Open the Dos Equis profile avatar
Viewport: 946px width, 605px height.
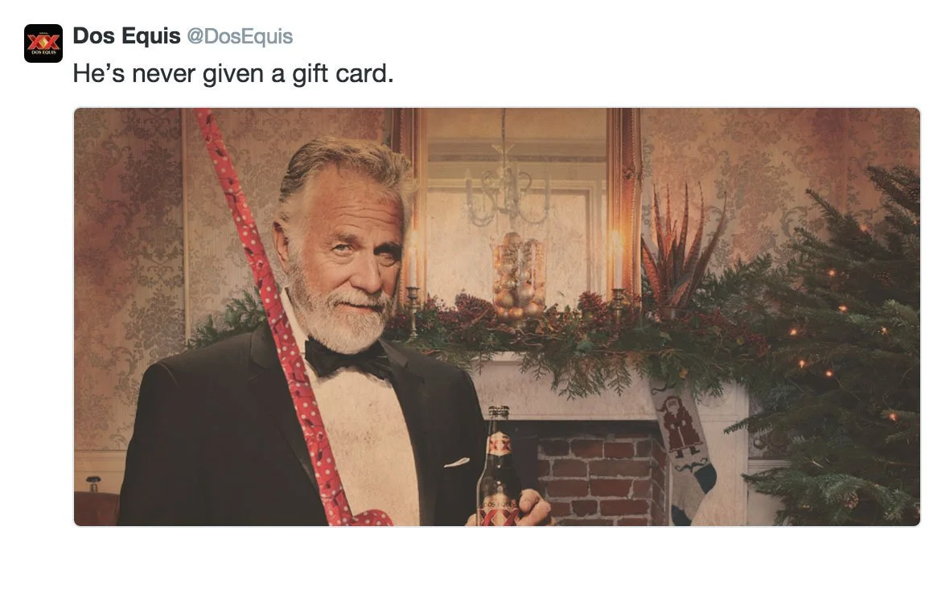point(43,43)
